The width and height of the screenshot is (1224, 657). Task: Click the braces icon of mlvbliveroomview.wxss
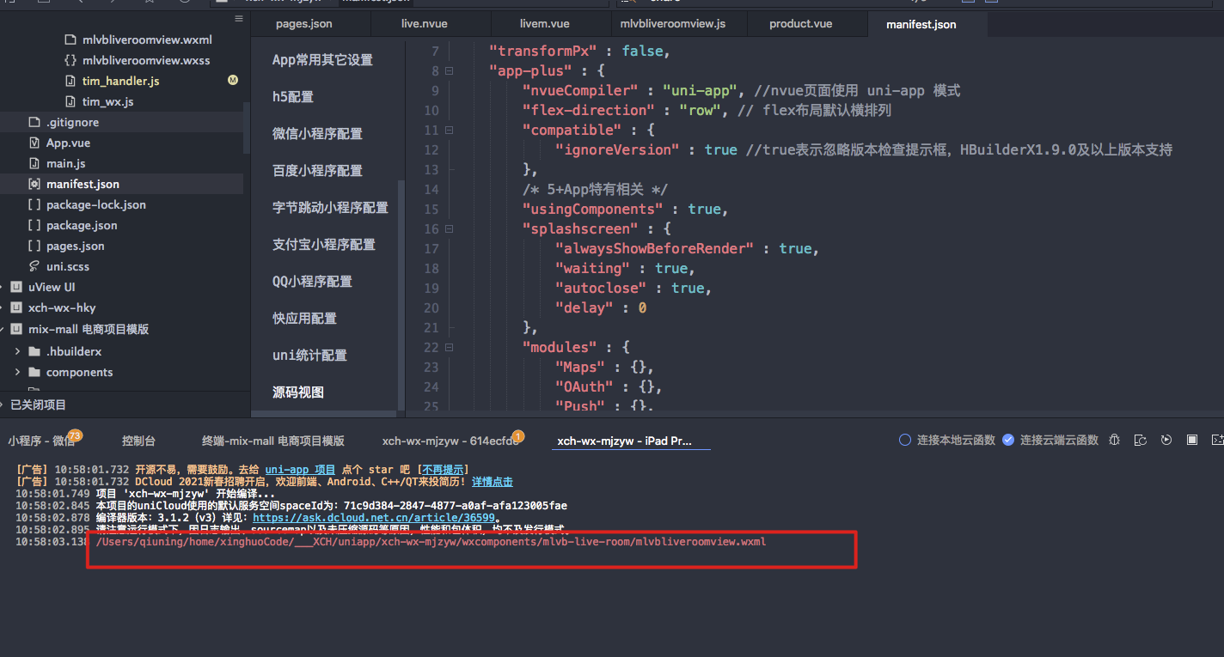pyautogui.click(x=70, y=60)
